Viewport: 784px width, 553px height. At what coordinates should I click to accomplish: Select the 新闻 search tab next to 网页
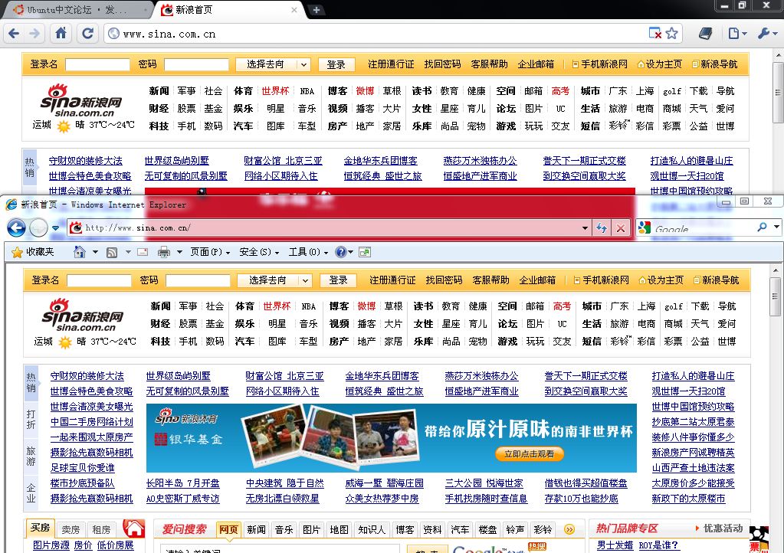click(x=256, y=529)
